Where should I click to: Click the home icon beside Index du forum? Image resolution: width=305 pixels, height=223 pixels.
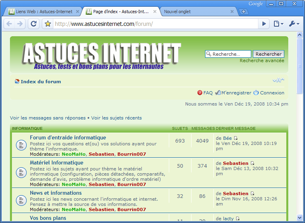click(17, 81)
